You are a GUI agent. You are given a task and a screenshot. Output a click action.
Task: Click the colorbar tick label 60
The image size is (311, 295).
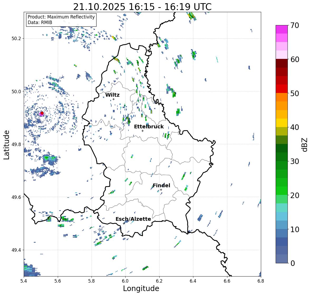point(295,59)
